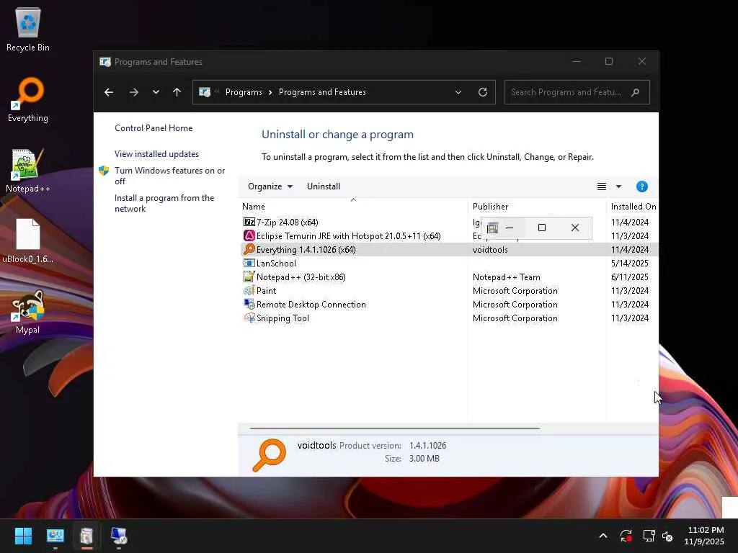Select the Remote Desktop Connection entry
This screenshot has width=738, height=553.
pyautogui.click(x=311, y=305)
